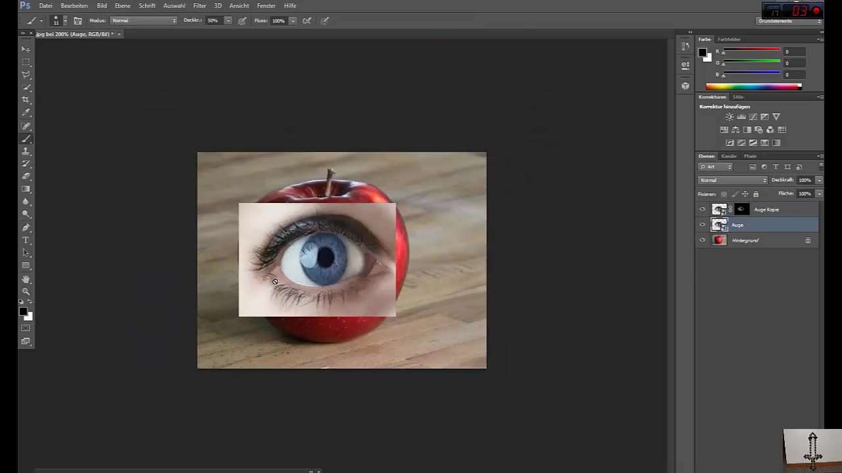Select the Healing Brush tool

tap(26, 125)
